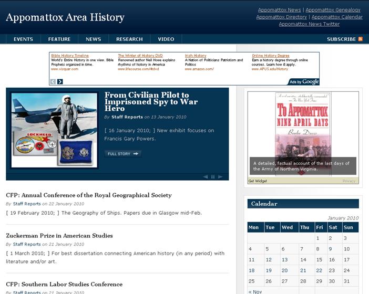Viewport: 369px width, 294px height.
Task: Open the Events menu item
Action: point(23,39)
